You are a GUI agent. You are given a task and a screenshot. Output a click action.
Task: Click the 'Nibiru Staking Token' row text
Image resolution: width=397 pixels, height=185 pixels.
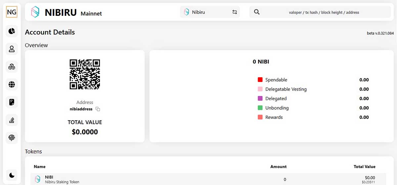(62, 182)
